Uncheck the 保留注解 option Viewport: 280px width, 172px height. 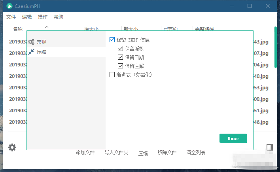pyautogui.click(x=121, y=66)
